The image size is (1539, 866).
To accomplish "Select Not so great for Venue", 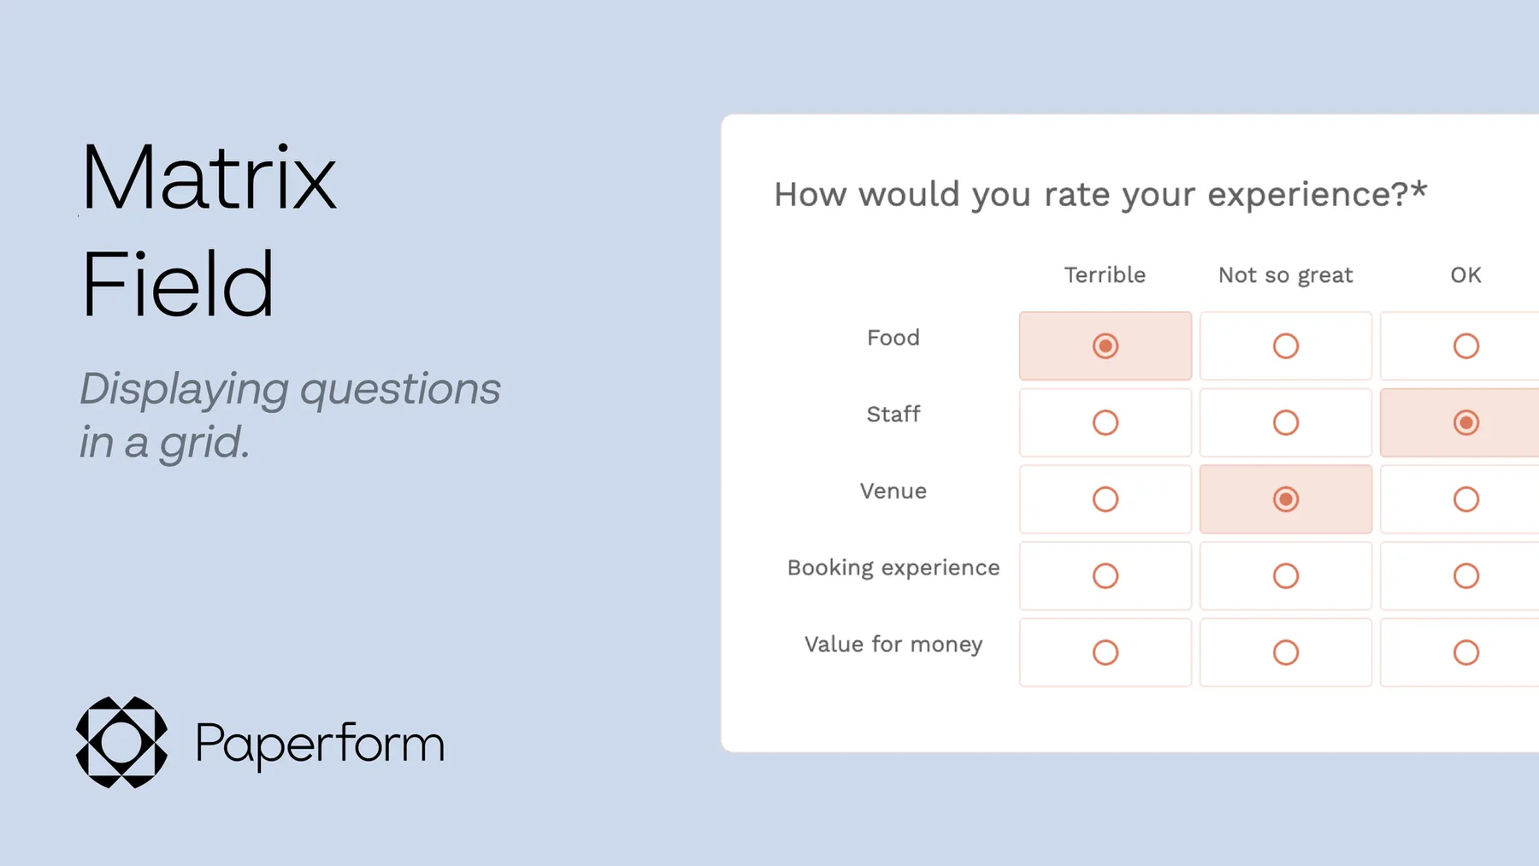I will pyautogui.click(x=1285, y=499).
